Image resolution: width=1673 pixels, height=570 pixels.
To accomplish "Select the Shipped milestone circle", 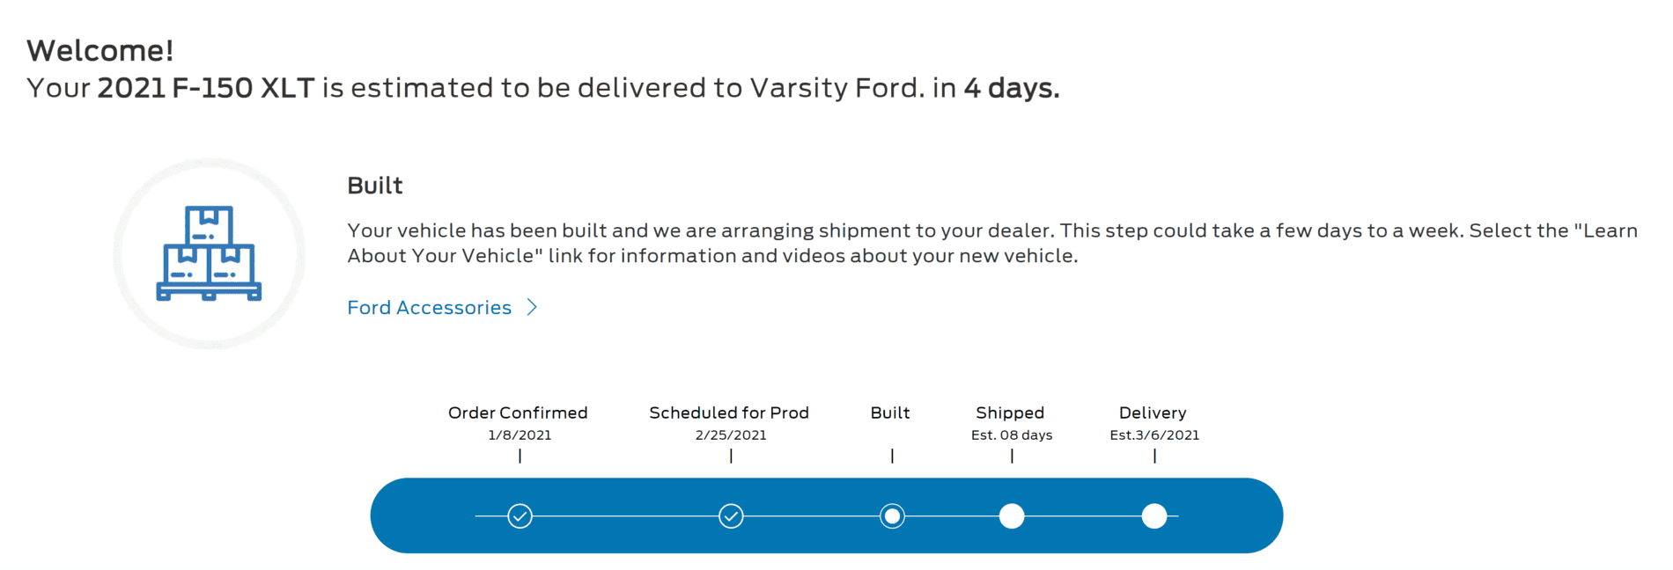I will point(1011,515).
